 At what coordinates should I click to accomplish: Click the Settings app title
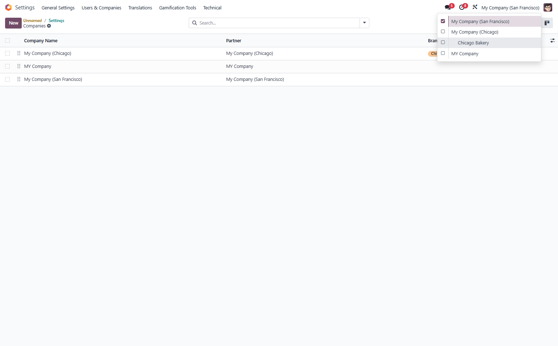pos(25,8)
